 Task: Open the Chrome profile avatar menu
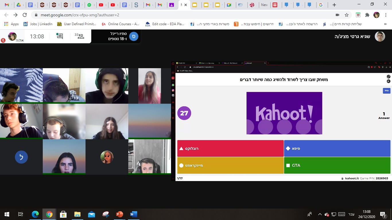click(376, 15)
